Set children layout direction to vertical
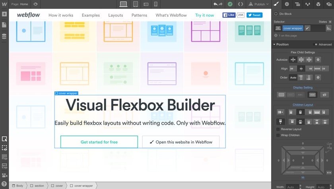This screenshot has height=189, width=334. pos(281,121)
